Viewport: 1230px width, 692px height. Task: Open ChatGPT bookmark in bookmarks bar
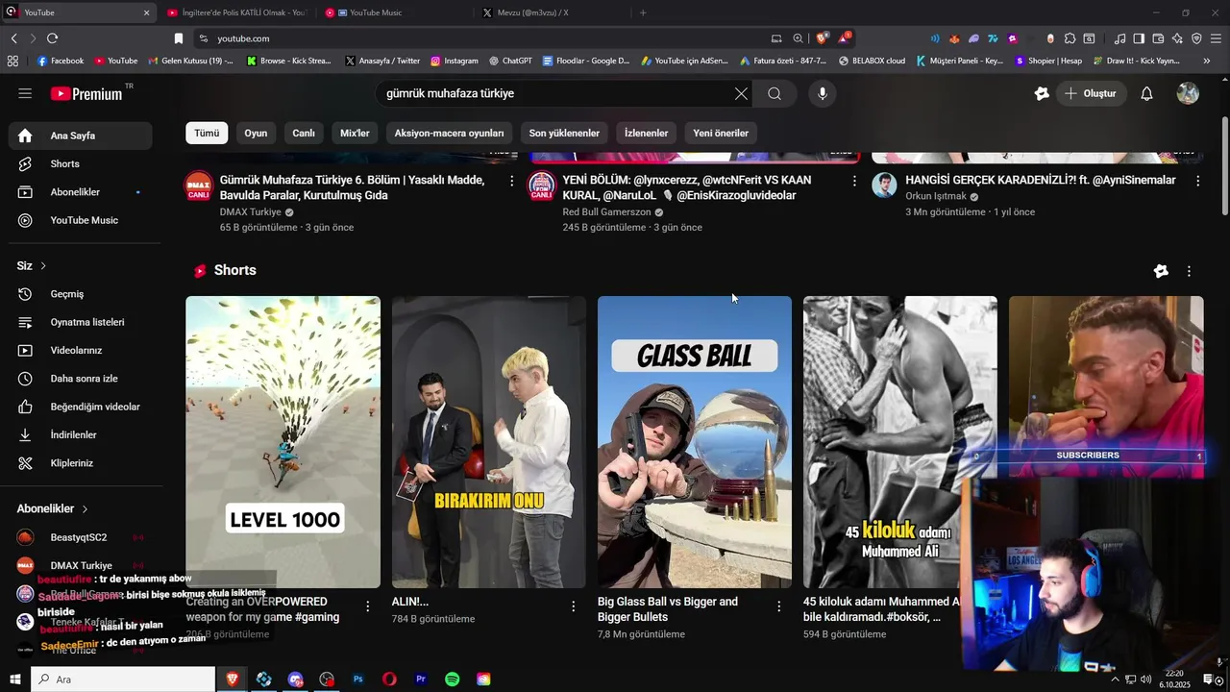(509, 61)
